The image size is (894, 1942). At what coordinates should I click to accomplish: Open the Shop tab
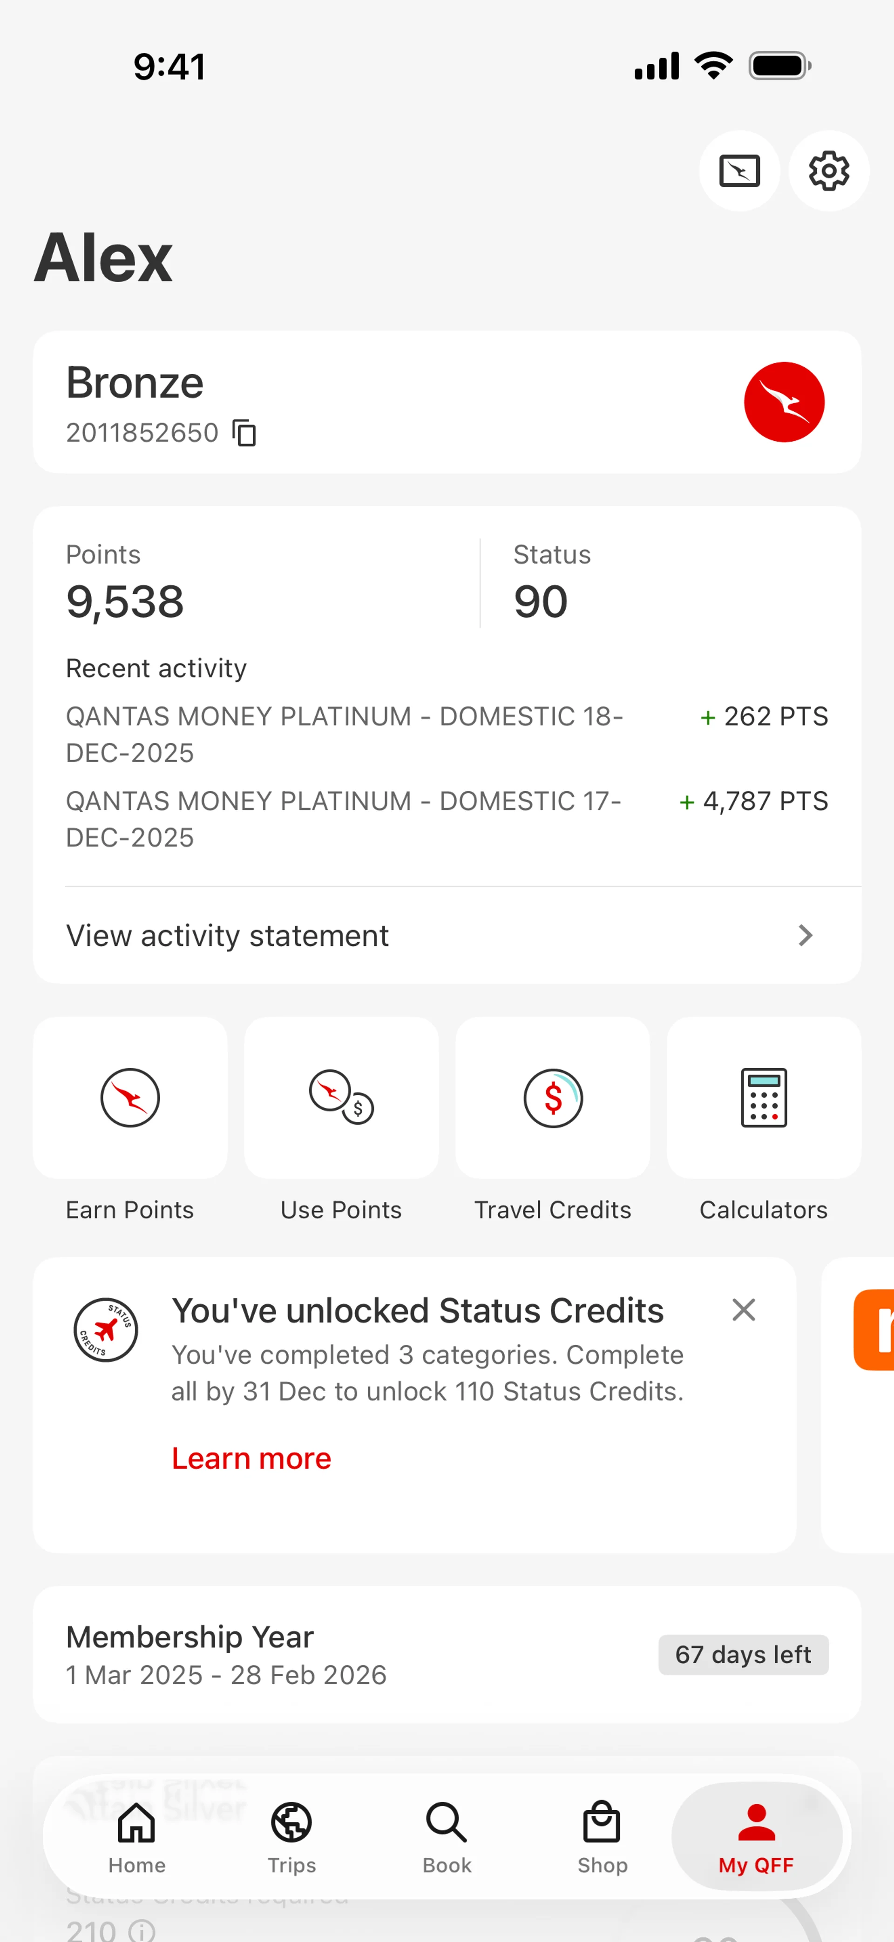[x=602, y=1837]
